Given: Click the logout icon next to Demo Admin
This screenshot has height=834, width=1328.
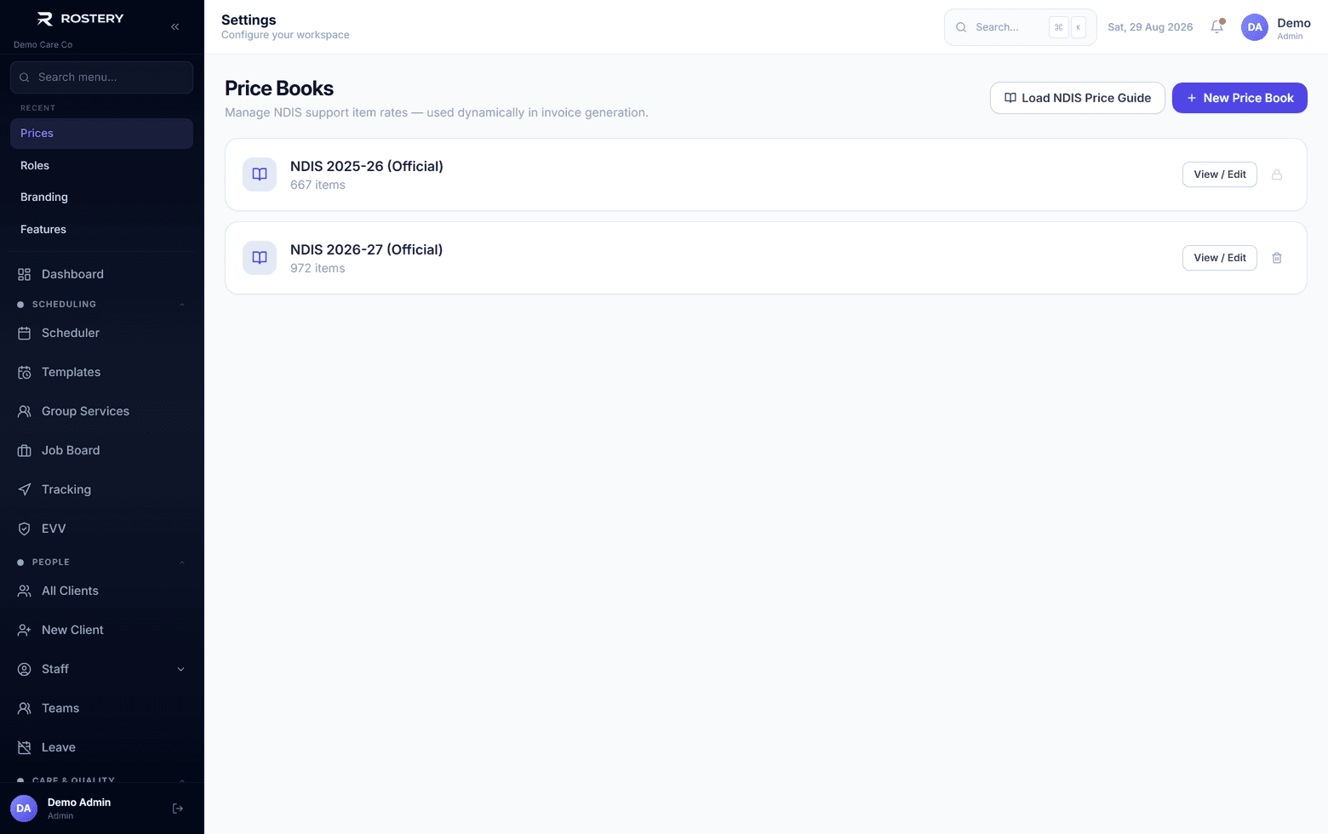Looking at the screenshot, I should (x=178, y=808).
